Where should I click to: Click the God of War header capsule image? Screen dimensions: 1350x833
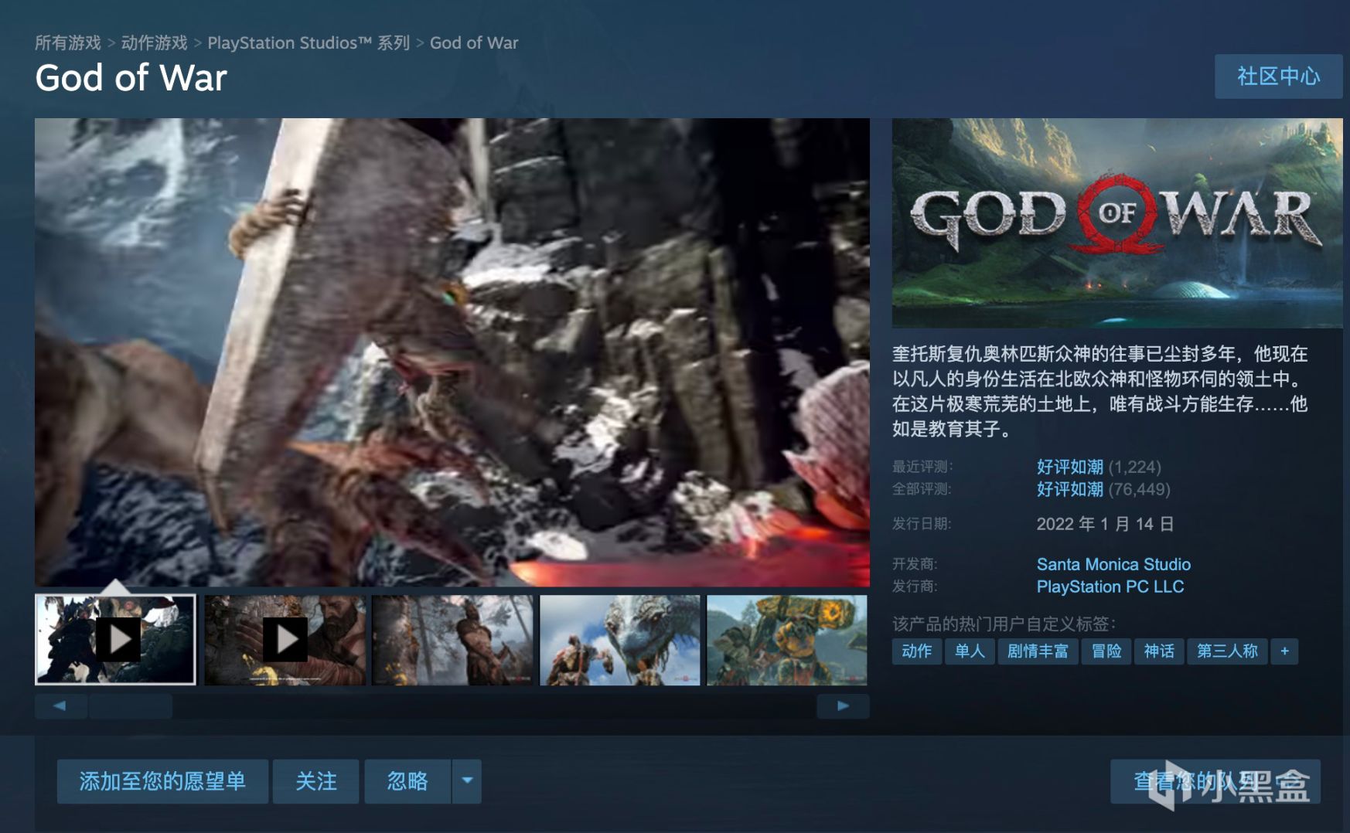point(1117,223)
